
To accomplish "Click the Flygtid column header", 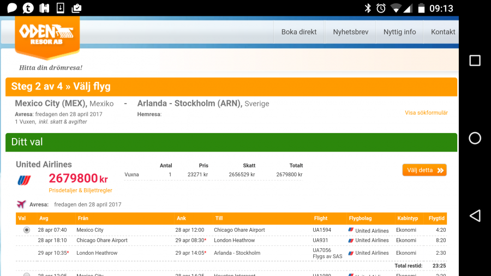I will [x=436, y=218].
